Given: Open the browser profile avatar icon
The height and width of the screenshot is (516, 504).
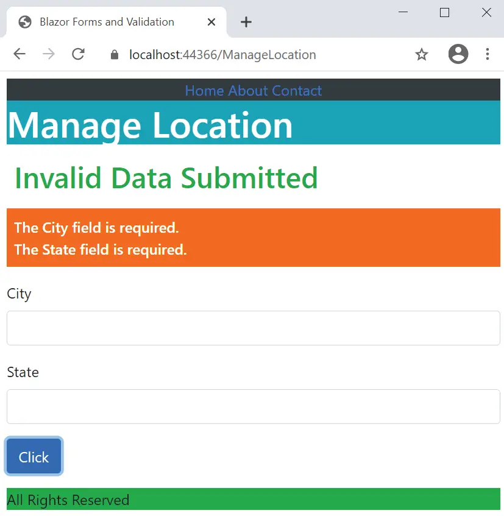Looking at the screenshot, I should tap(458, 54).
